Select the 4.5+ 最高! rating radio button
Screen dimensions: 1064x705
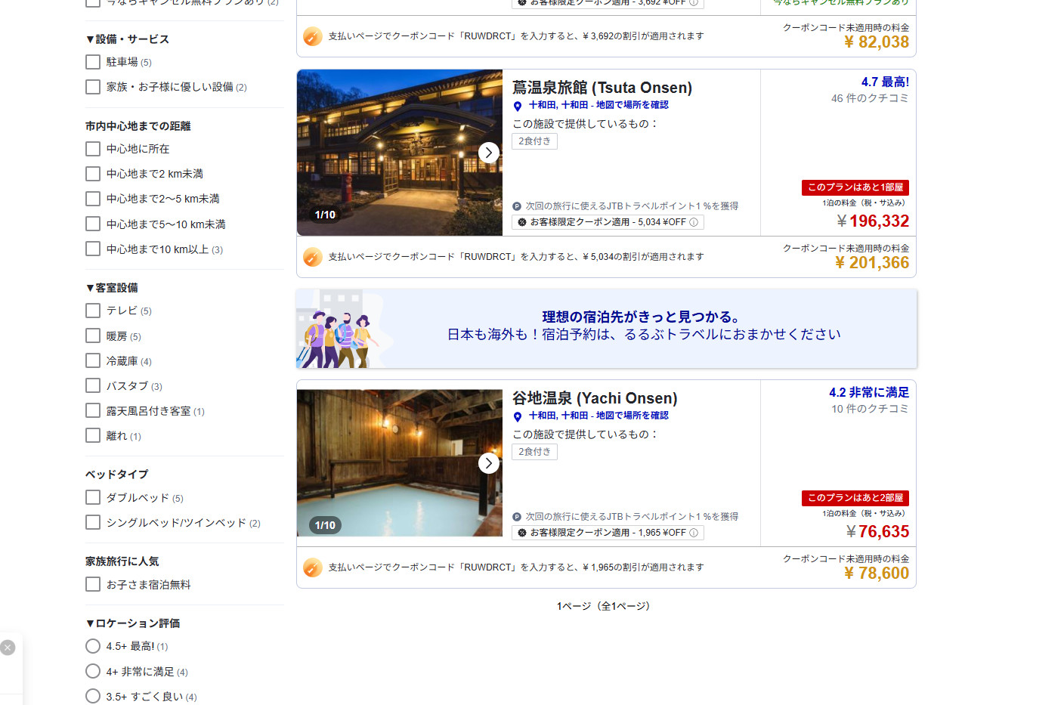pos(93,646)
